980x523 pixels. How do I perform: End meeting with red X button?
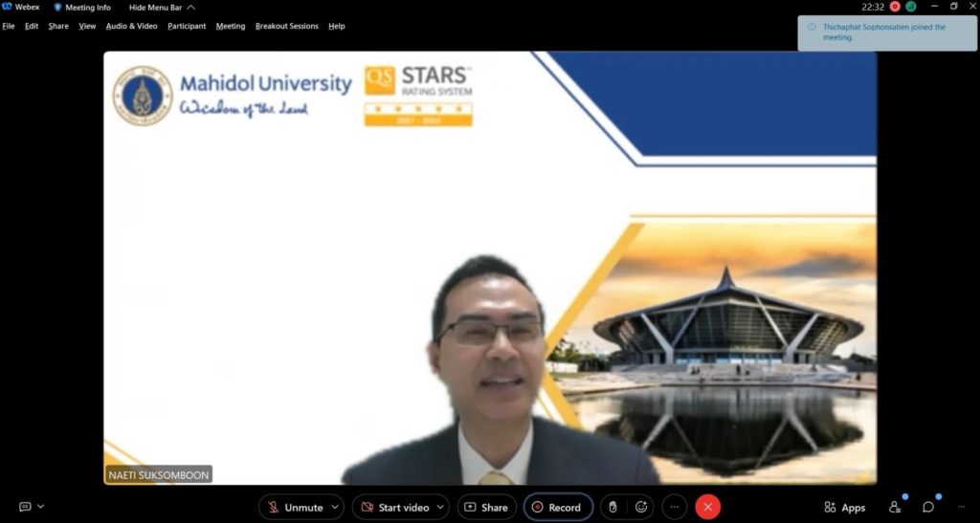[x=707, y=508]
